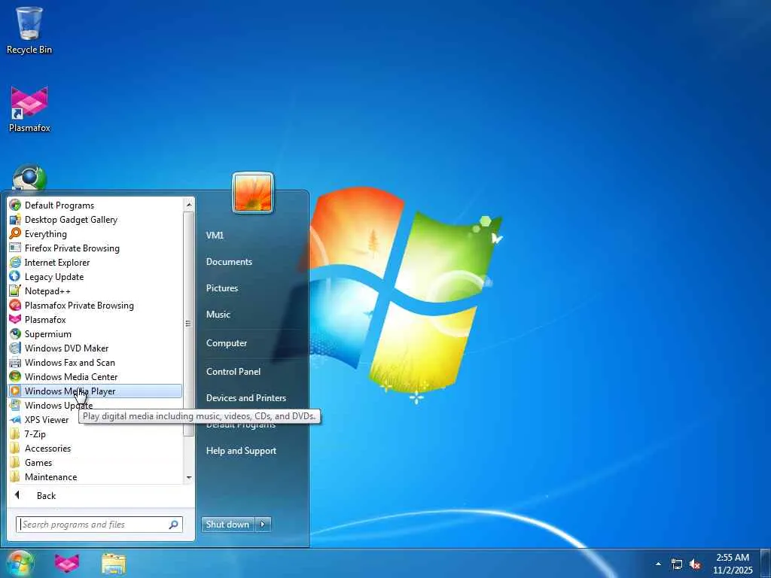Select the Supermium desktop icon above Start menu
The height and width of the screenshot is (578, 771).
pyautogui.click(x=29, y=178)
